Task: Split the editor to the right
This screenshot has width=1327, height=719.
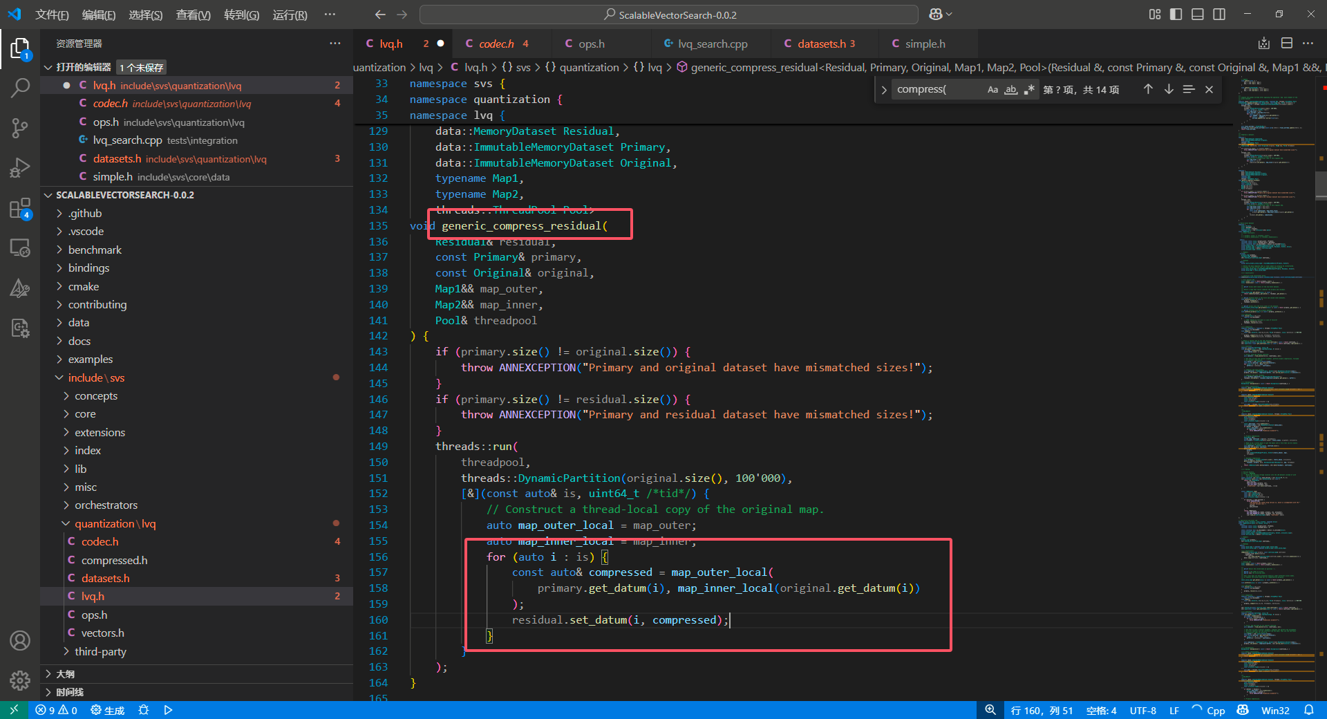Action: click(1287, 44)
